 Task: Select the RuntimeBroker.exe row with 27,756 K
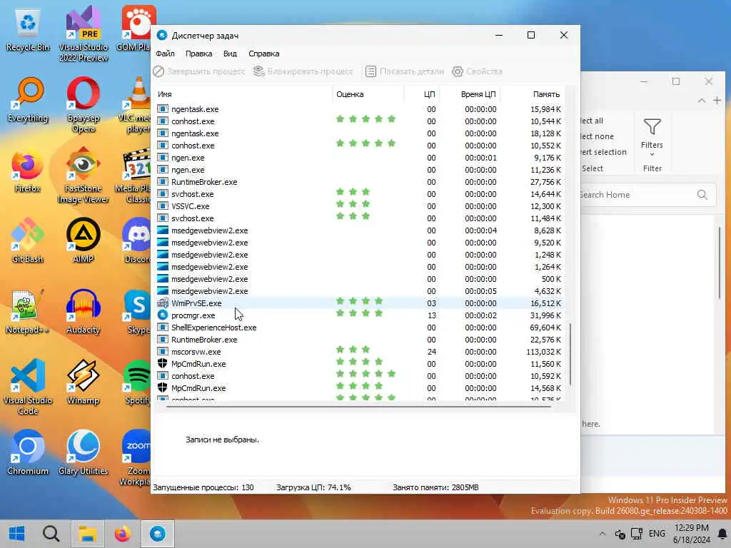[359, 182]
